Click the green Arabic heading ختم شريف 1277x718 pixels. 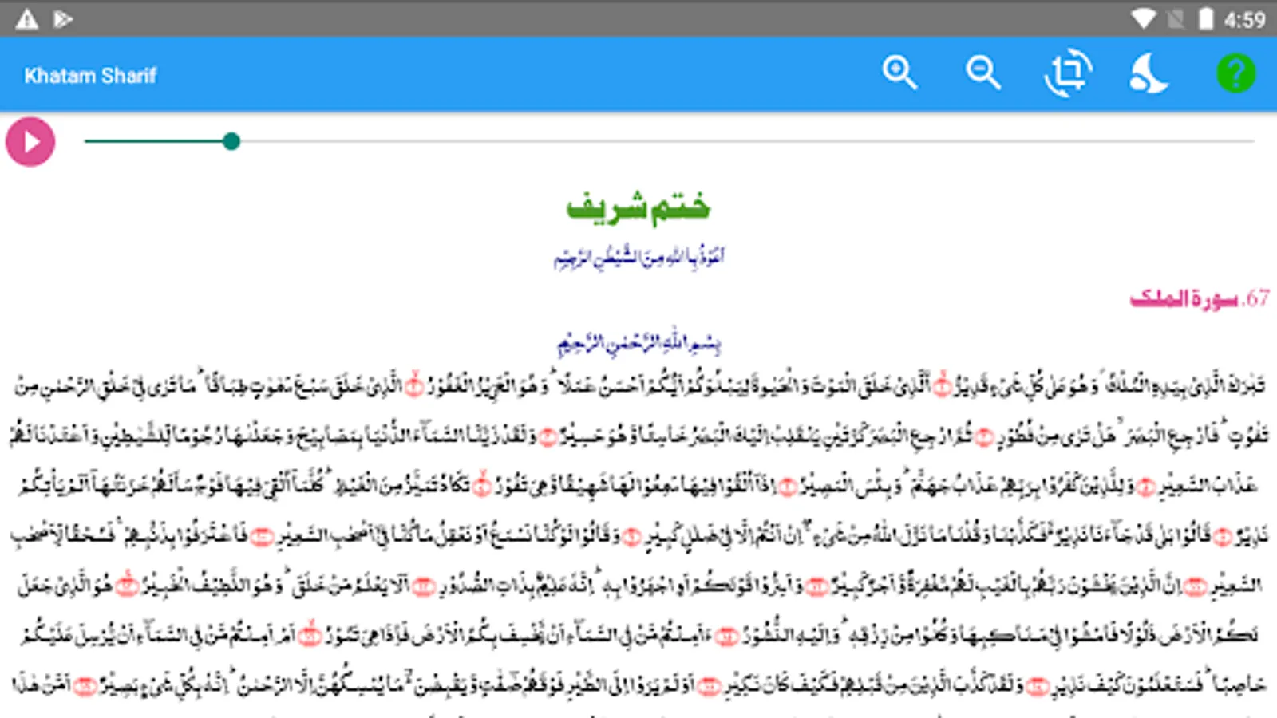[638, 207]
